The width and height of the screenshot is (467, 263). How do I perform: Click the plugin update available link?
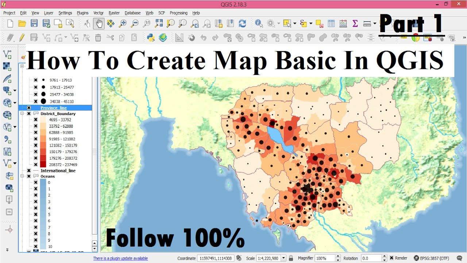point(120,258)
